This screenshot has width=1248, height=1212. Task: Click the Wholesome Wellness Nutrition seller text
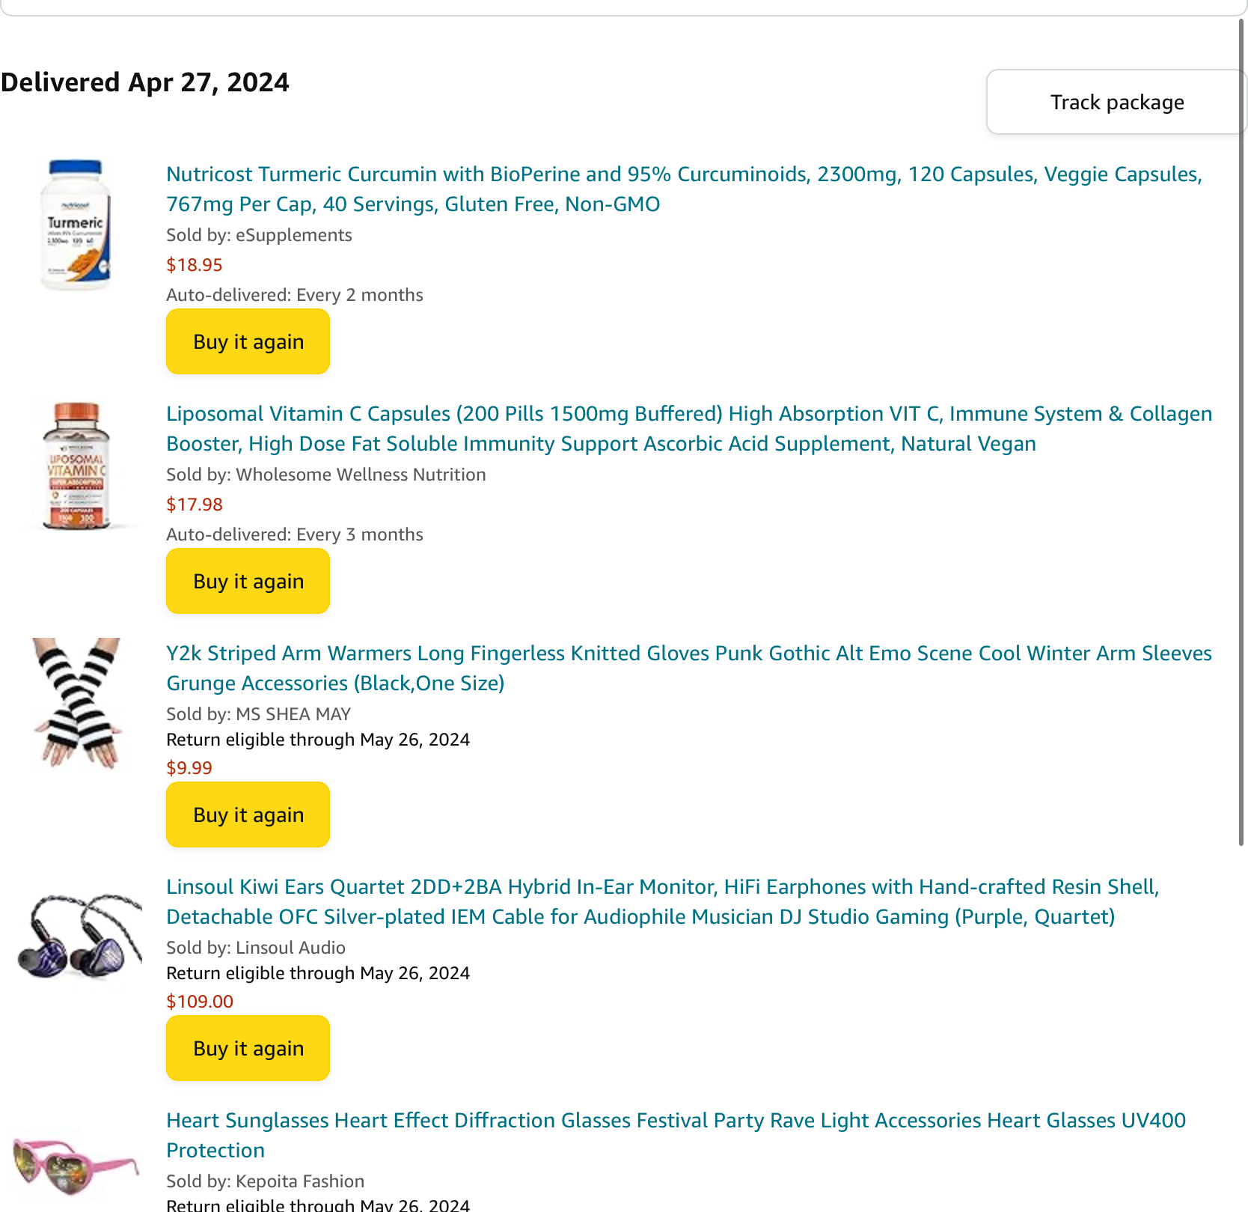coord(361,475)
